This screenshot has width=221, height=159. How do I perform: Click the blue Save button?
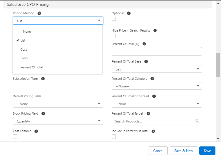(207, 151)
